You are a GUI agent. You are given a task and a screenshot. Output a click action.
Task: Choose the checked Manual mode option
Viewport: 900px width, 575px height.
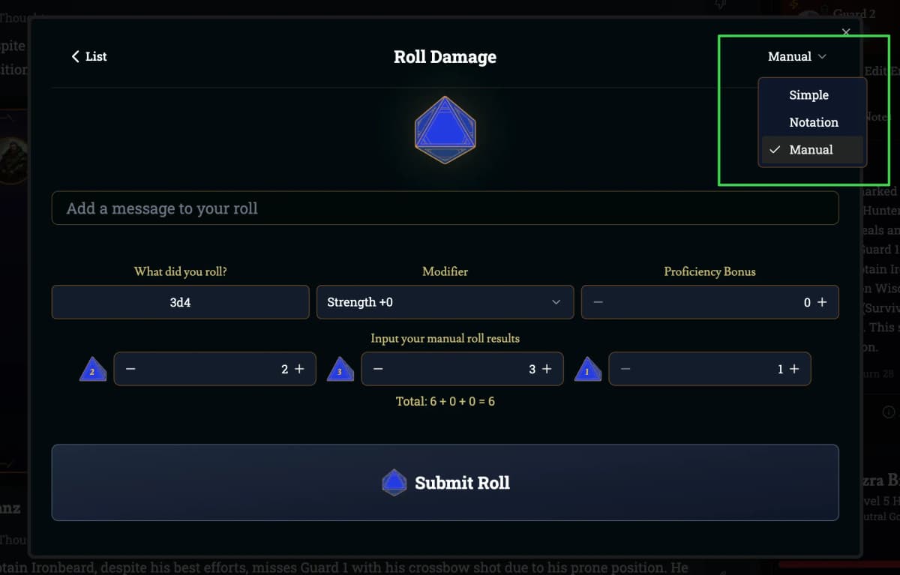pyautogui.click(x=811, y=149)
